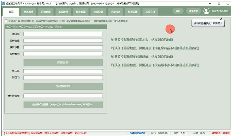Open the 手动转链 tab
The width and height of the screenshot is (231, 139).
(115, 12)
